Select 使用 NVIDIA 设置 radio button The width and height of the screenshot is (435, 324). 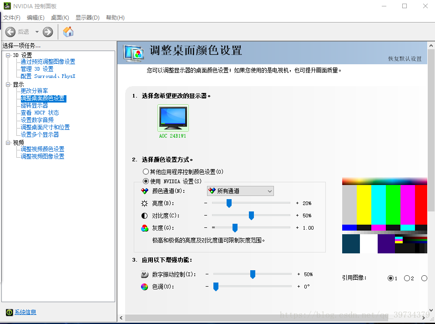tap(146, 181)
